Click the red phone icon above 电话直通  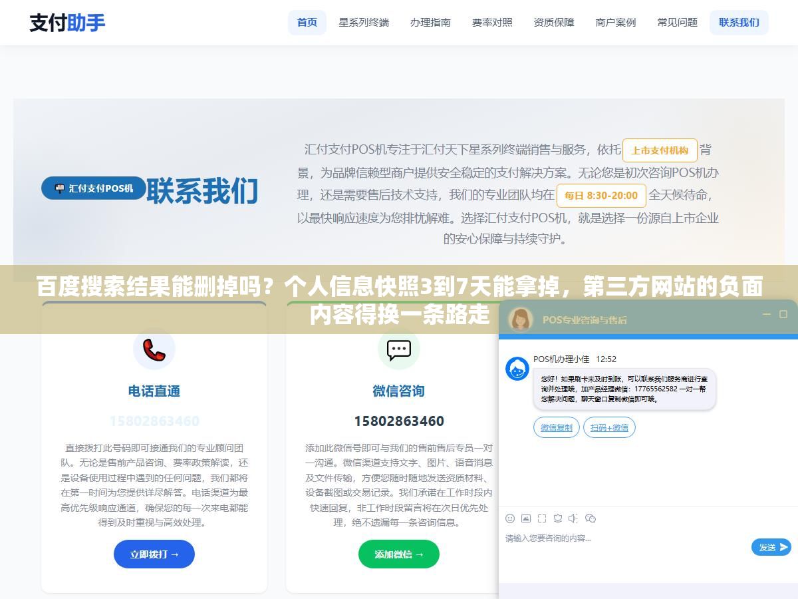click(154, 349)
